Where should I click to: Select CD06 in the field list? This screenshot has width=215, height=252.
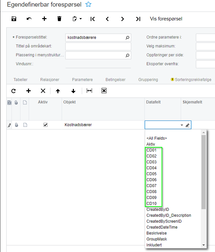click(x=151, y=180)
